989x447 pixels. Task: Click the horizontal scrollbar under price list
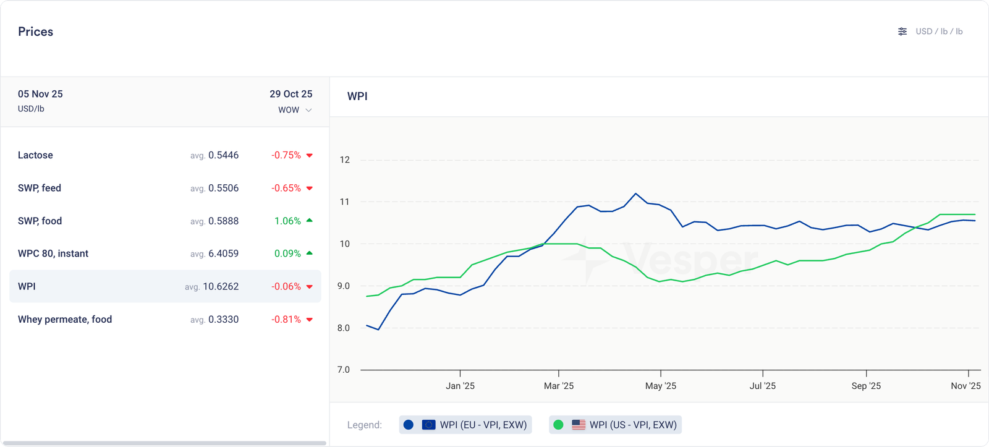164,443
